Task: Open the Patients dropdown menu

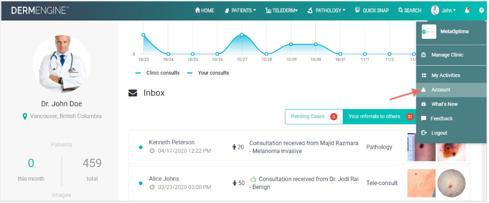Action: tap(240, 10)
